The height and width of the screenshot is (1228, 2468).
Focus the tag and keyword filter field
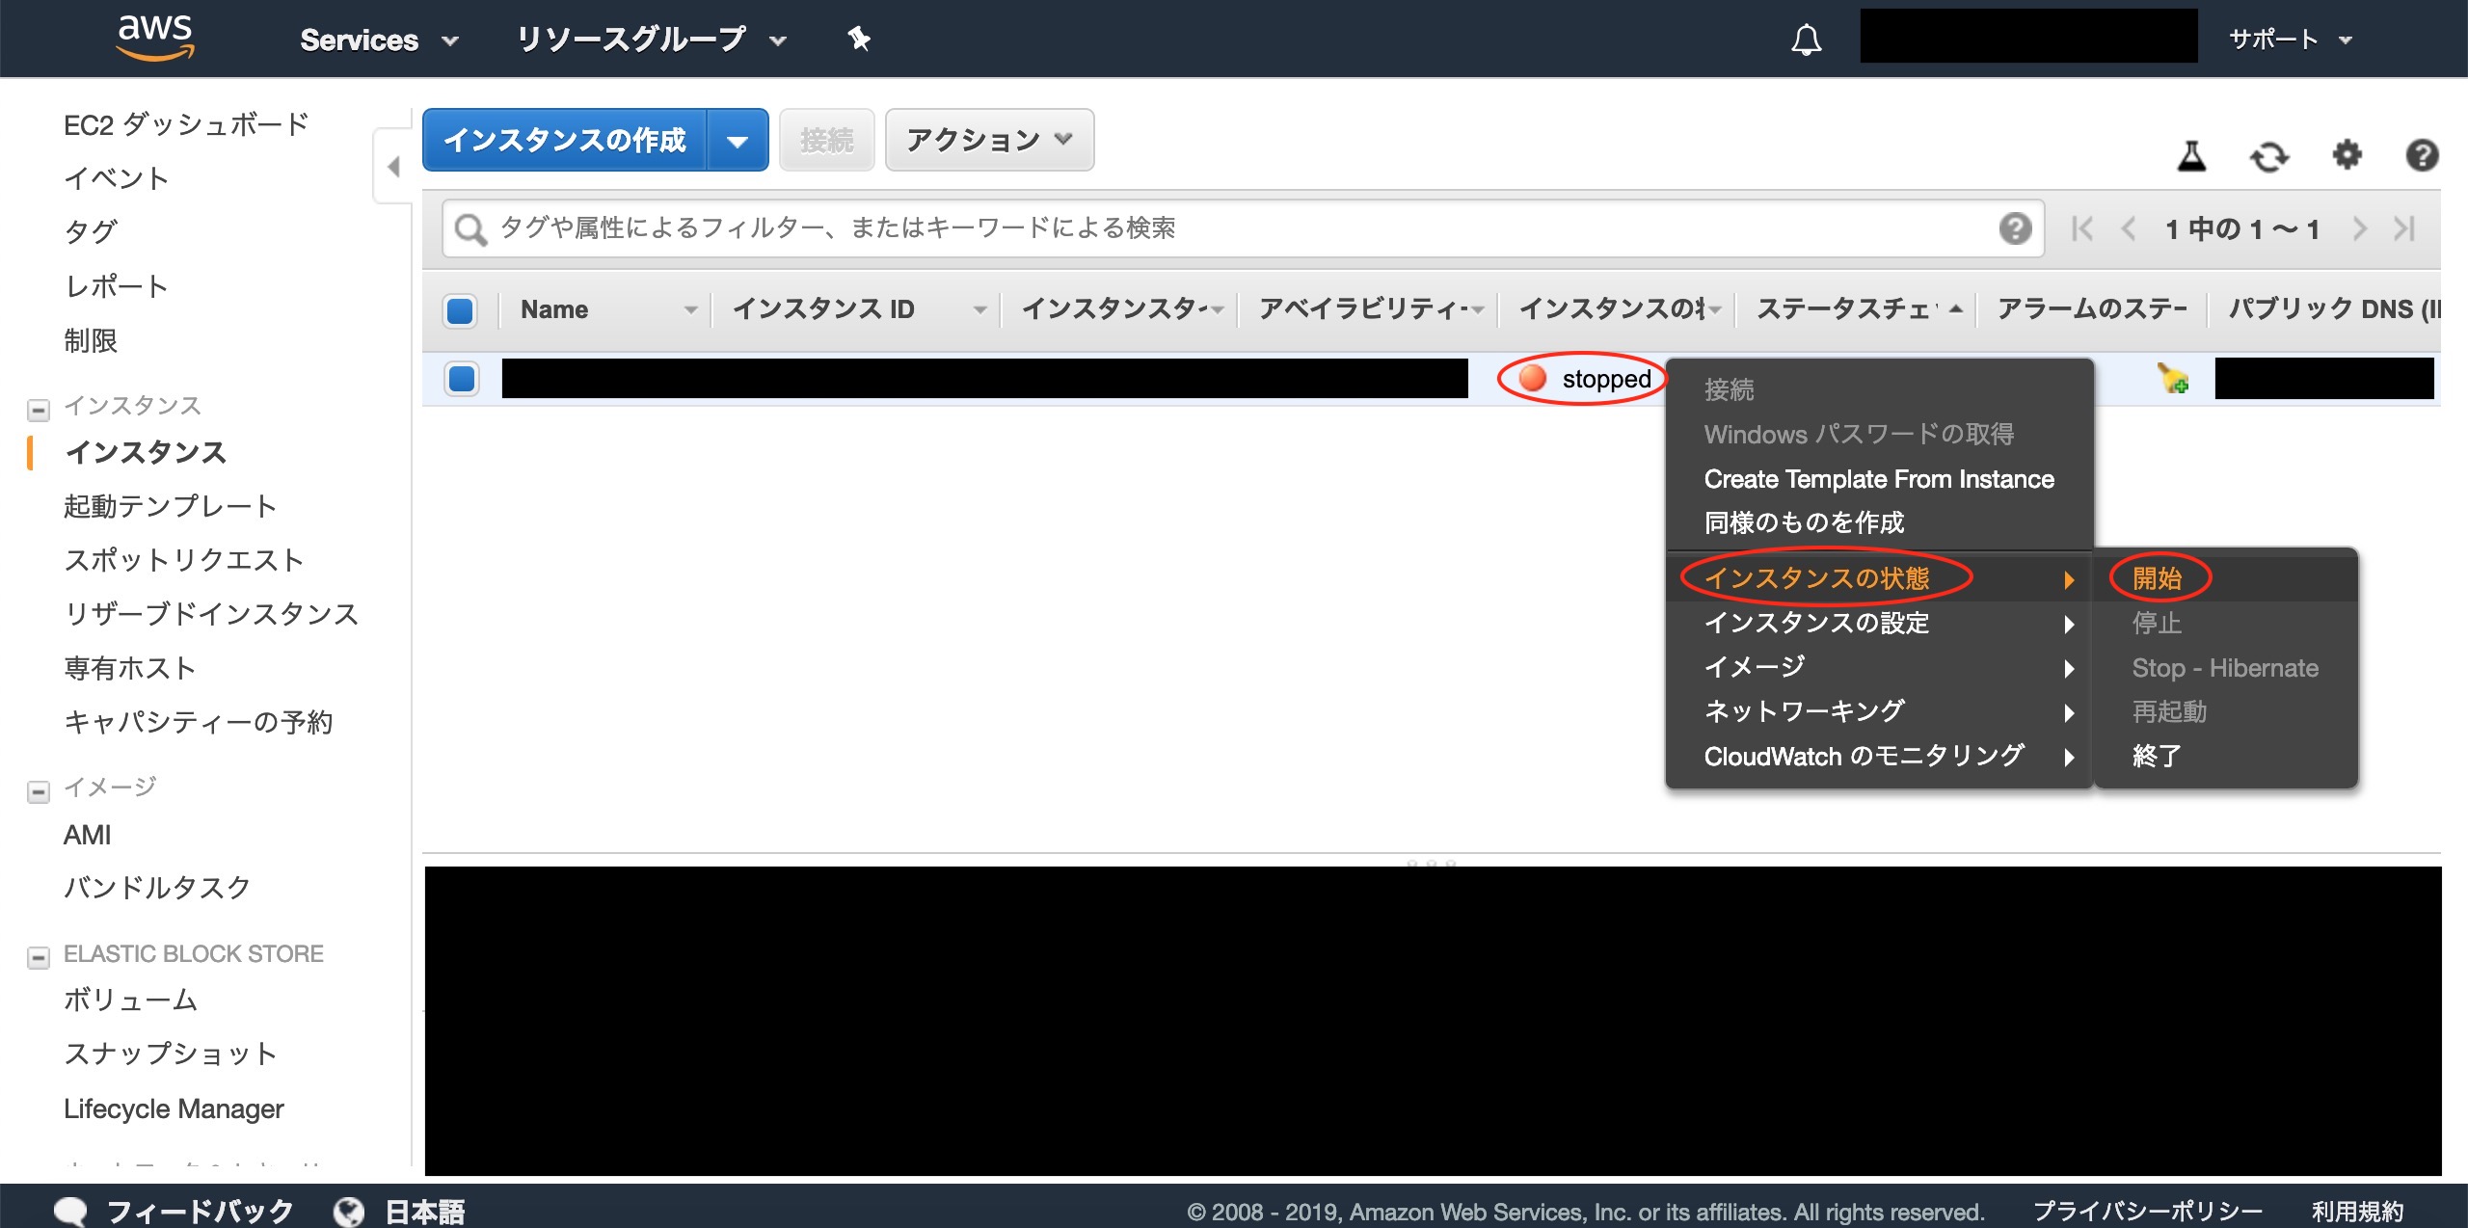pyautogui.click(x=1244, y=228)
